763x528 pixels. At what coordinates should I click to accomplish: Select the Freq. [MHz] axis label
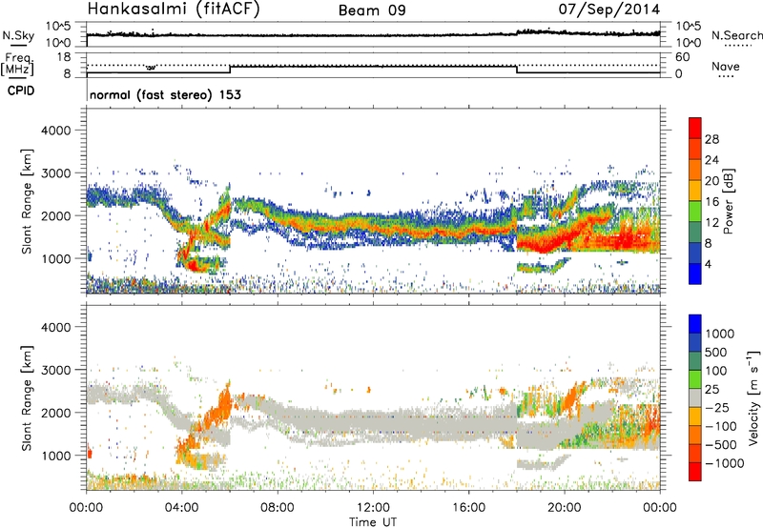(18, 64)
